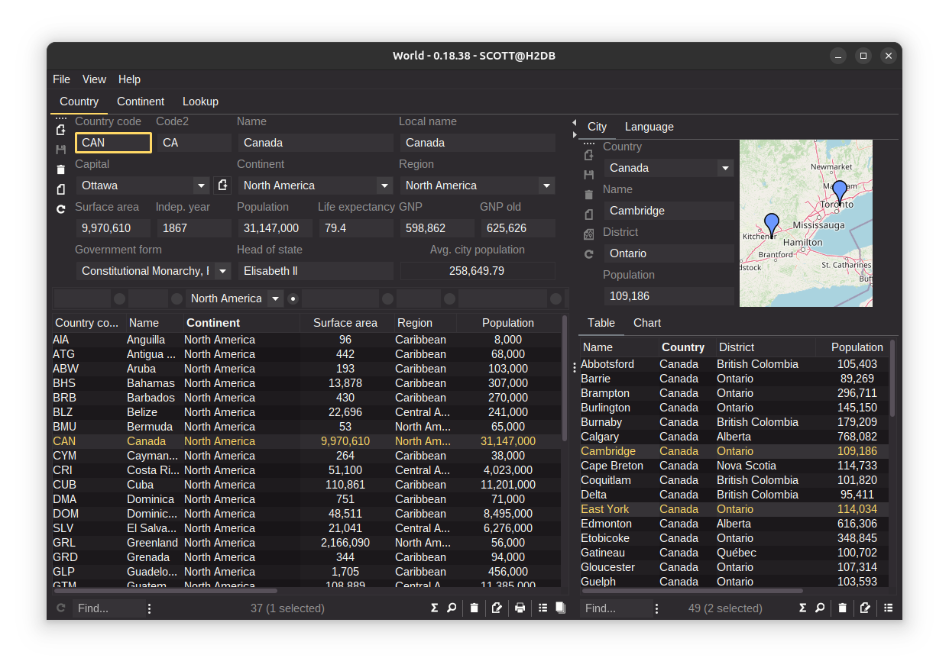Sort country table by Region header
The width and height of the screenshot is (949, 671).
click(425, 323)
